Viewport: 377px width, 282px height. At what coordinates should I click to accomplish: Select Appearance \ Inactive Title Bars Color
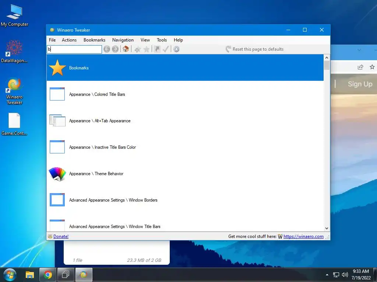[102, 147]
